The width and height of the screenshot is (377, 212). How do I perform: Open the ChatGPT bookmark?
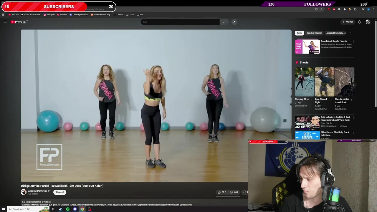(x=118, y=15)
